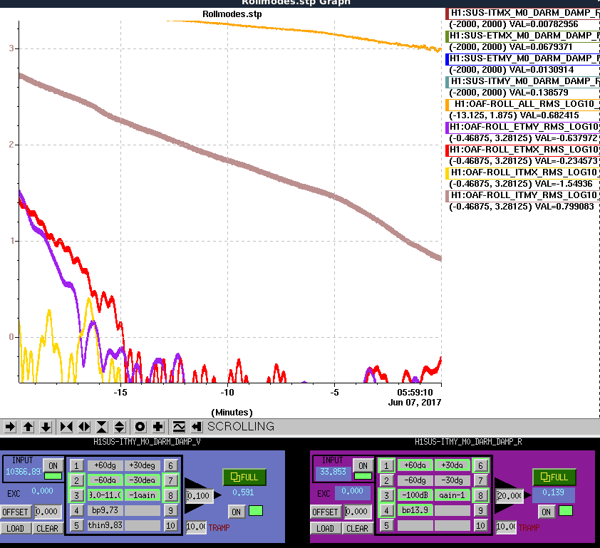The image size is (600, 548).
Task: Open the FULL screen icon in DAMP_V module
Action: (x=244, y=477)
